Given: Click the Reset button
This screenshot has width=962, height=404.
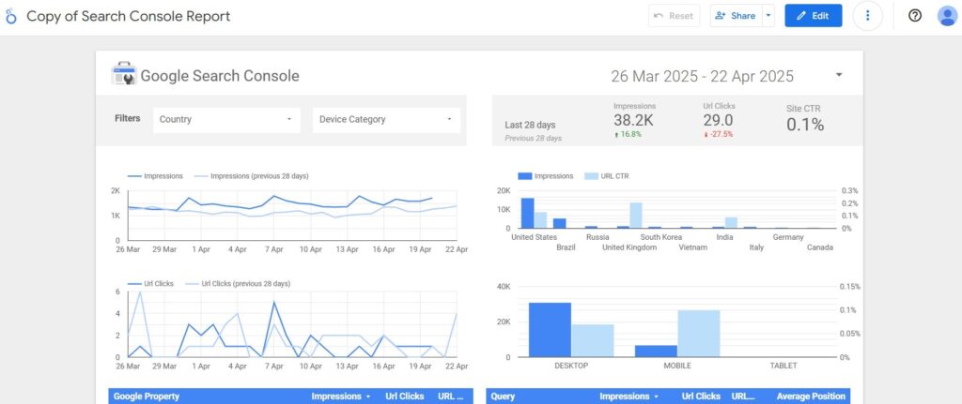Looking at the screenshot, I should (x=674, y=16).
